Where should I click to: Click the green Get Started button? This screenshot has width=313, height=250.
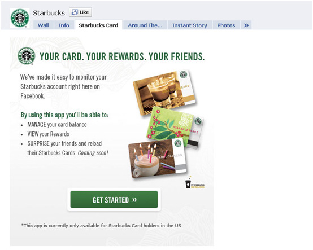coord(114,199)
